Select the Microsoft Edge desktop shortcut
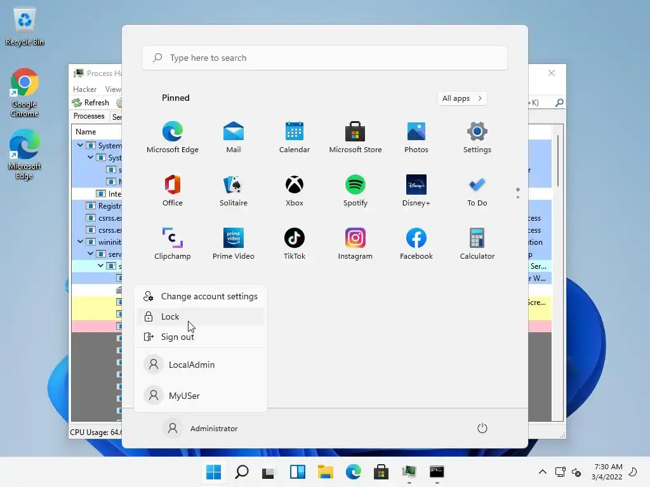 tap(25, 154)
